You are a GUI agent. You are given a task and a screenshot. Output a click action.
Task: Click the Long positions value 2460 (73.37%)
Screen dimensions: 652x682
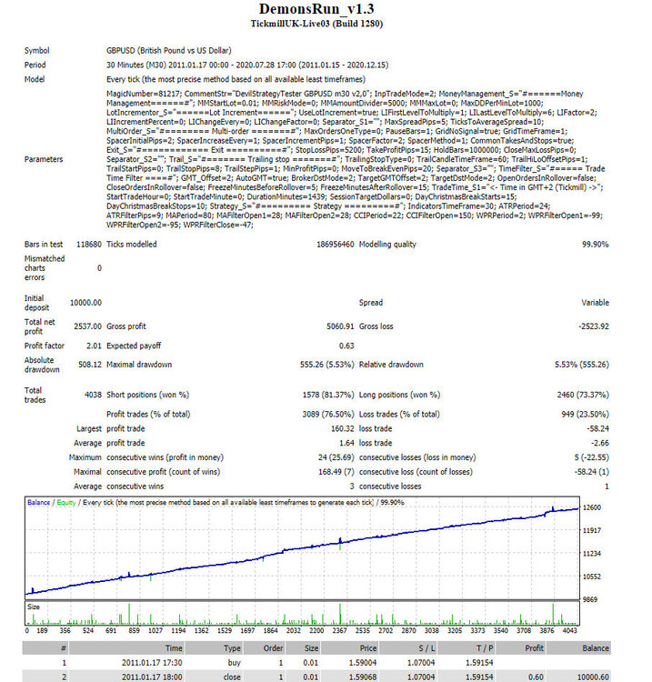point(583,395)
